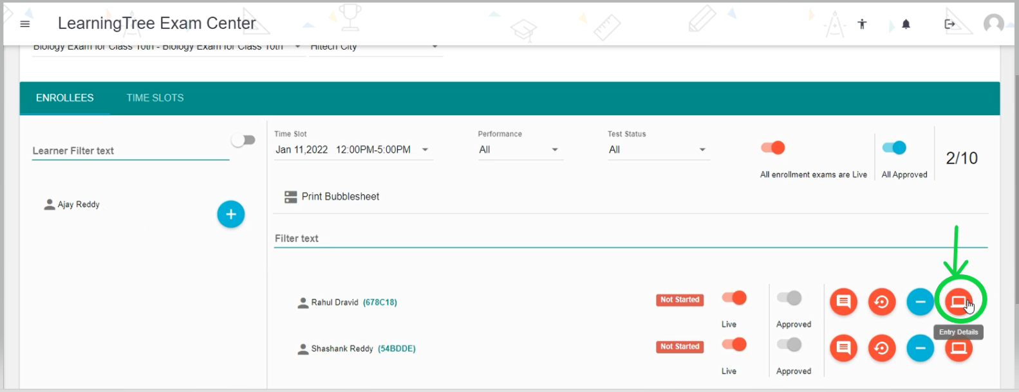The height and width of the screenshot is (392, 1019).
Task: Open the user profile avatar
Action: (993, 24)
